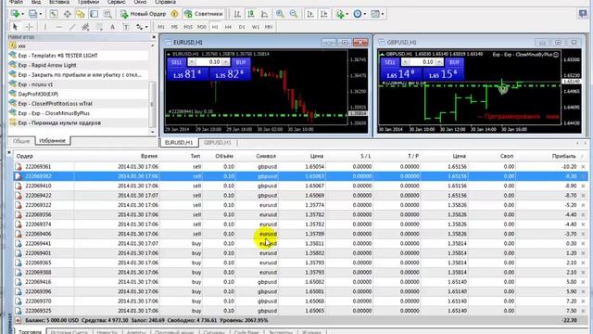This screenshot has width=593, height=334.
Task: Select the Vertical Line drawing tool
Action: pyautogui.click(x=45, y=27)
